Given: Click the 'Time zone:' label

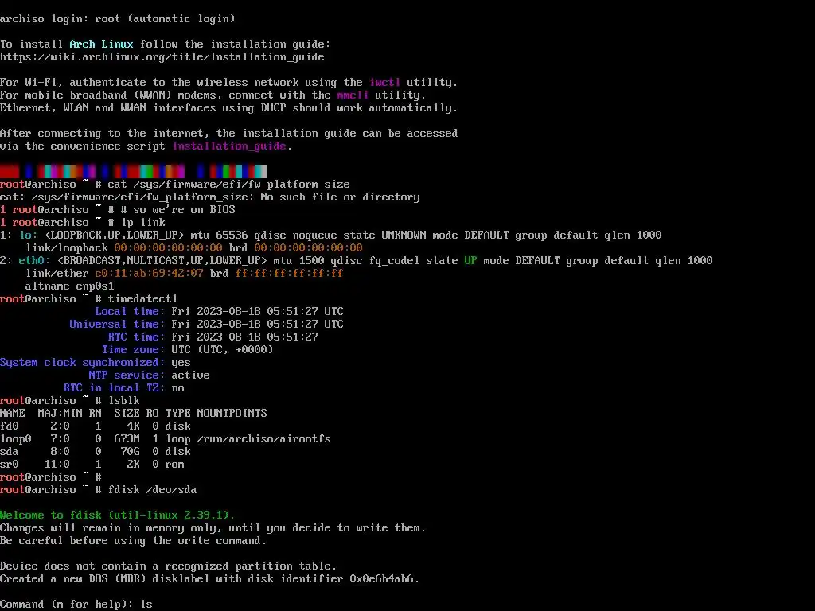Looking at the screenshot, I should pyautogui.click(x=133, y=350).
